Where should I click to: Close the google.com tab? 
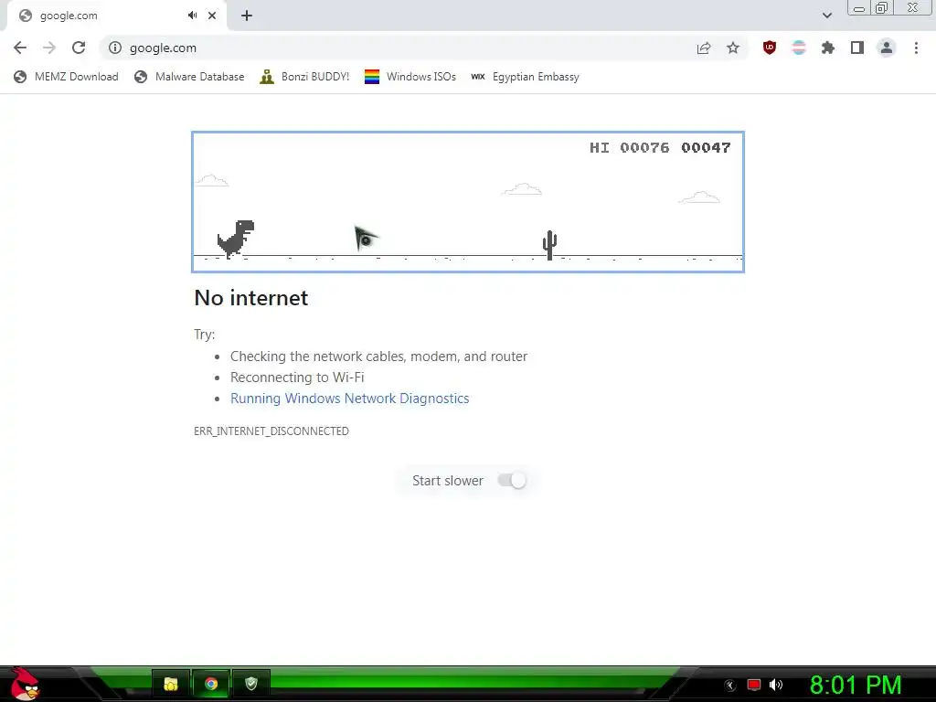click(x=212, y=16)
